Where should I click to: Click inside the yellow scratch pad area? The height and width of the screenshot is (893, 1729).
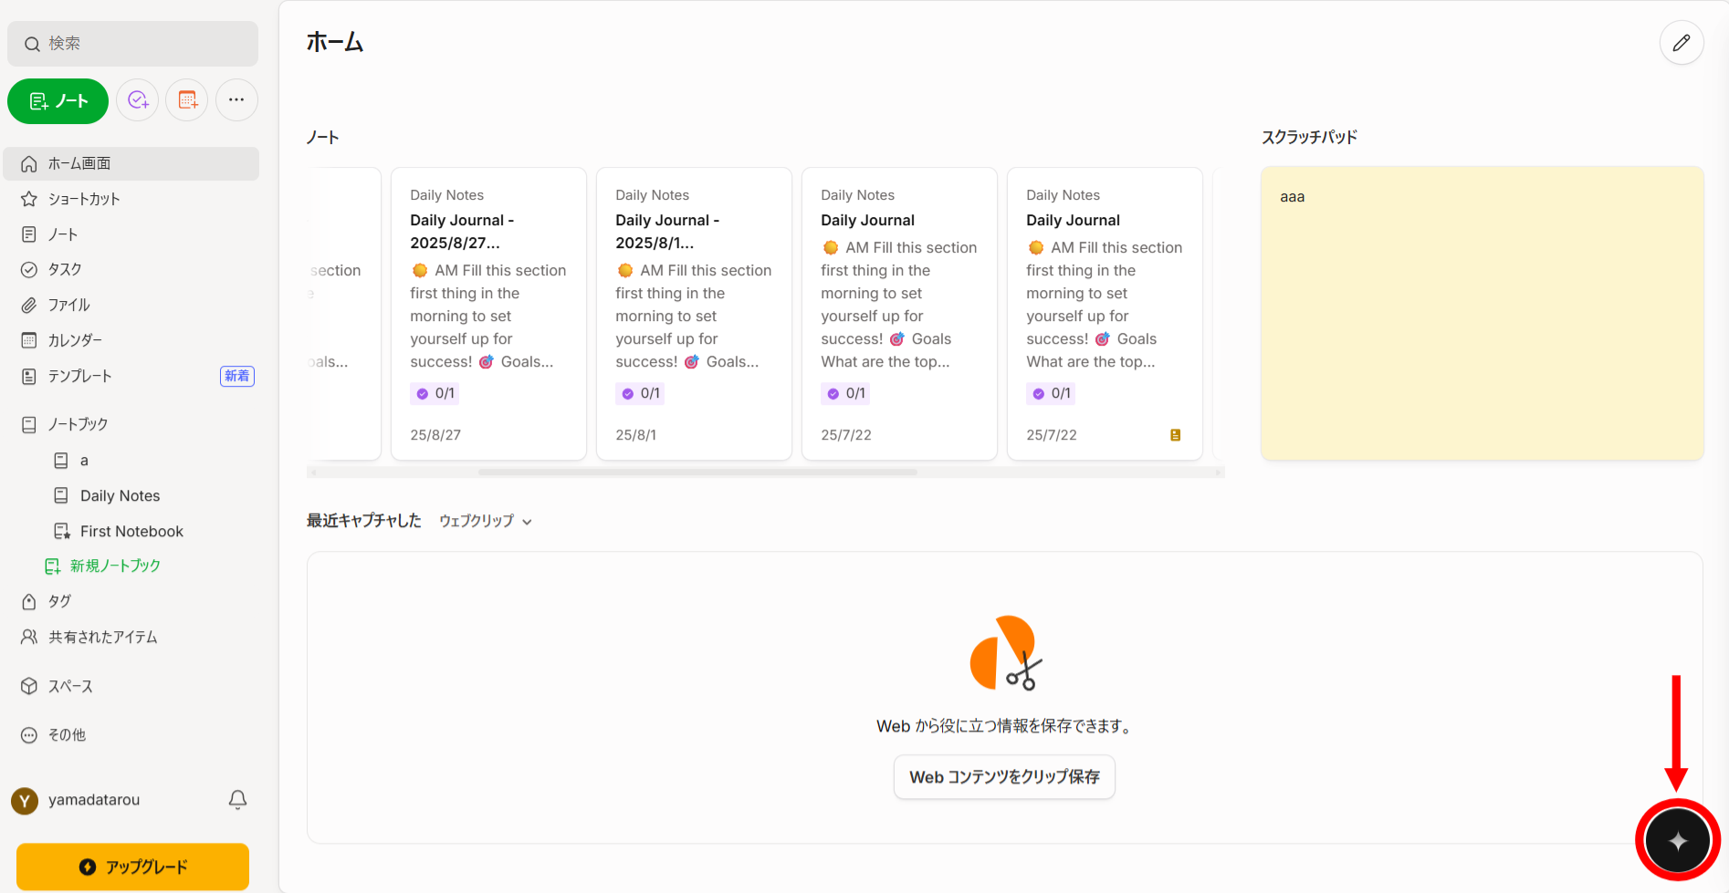tap(1479, 310)
